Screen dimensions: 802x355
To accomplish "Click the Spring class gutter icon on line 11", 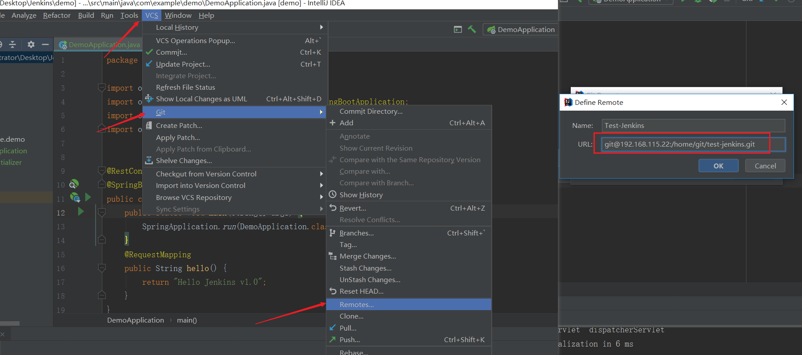I will (75, 198).
